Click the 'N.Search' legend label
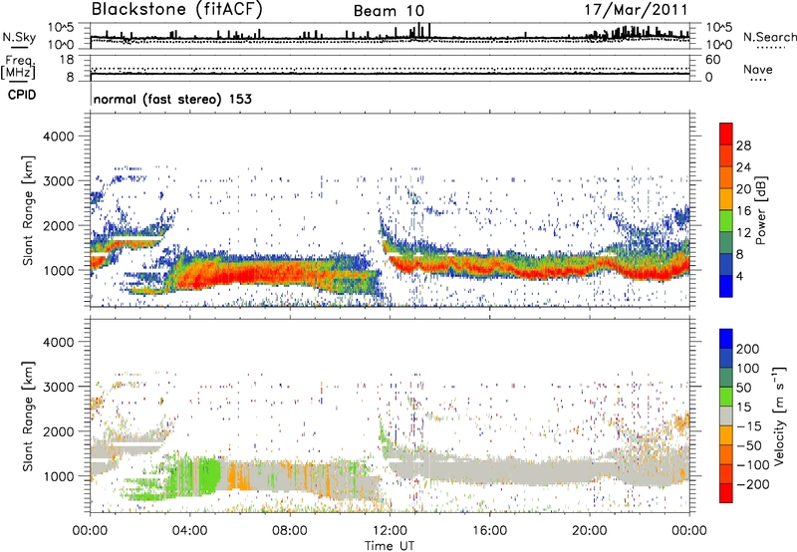This screenshot has height=552, width=797. coord(769,37)
